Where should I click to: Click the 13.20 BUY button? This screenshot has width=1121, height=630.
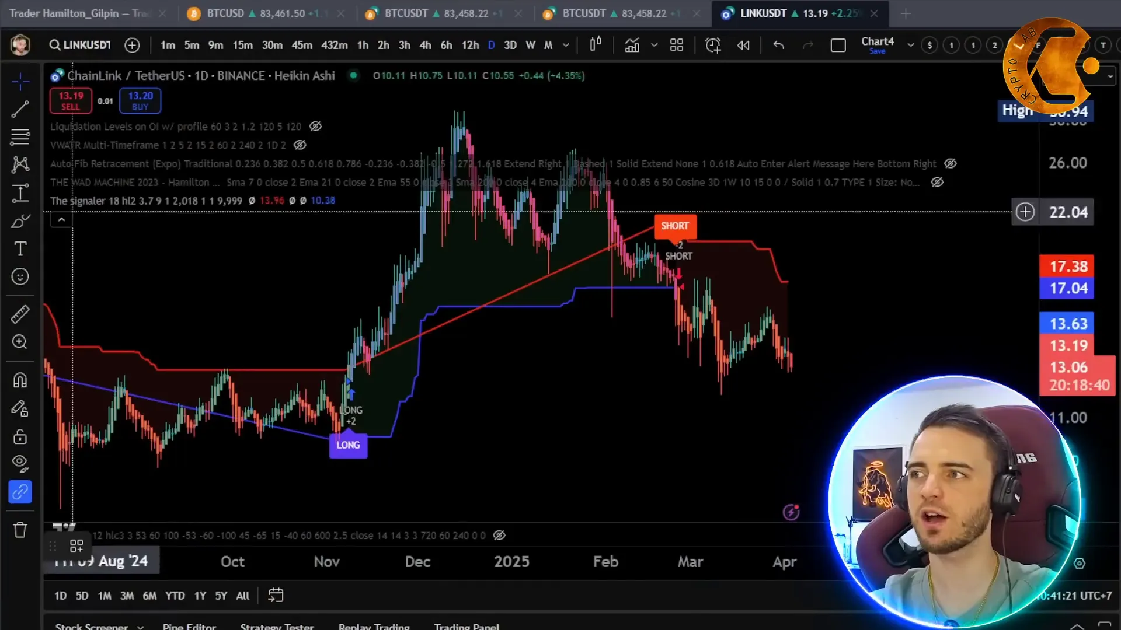pos(140,100)
